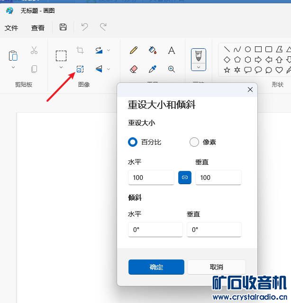The image size is (291, 303).
Task: Select the Pencil tool
Action: tap(134, 50)
